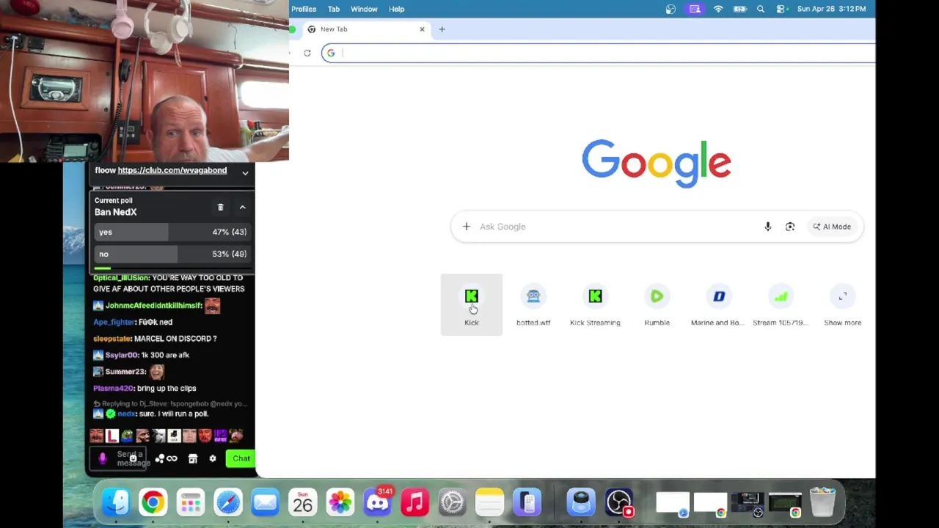Collapse the current poll panel
The height and width of the screenshot is (528, 939).
[242, 208]
